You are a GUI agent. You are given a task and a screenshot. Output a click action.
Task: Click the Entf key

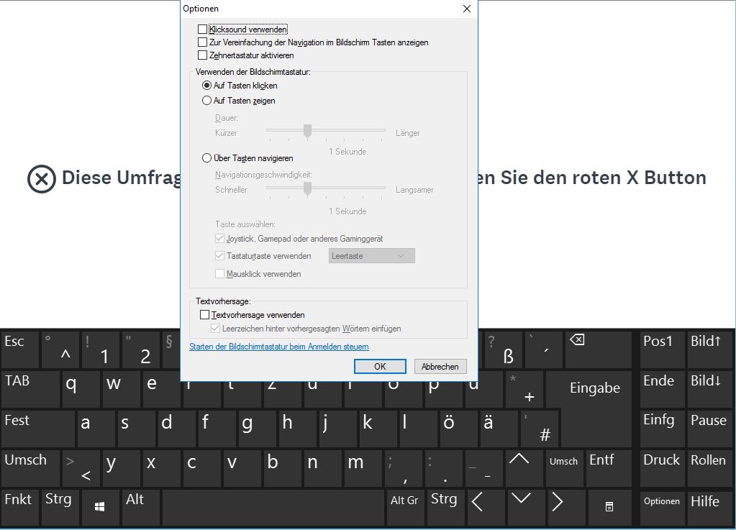(x=609, y=467)
